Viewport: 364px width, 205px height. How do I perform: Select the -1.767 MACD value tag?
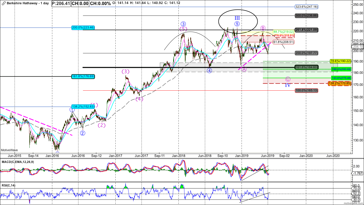[x=357, y=173]
